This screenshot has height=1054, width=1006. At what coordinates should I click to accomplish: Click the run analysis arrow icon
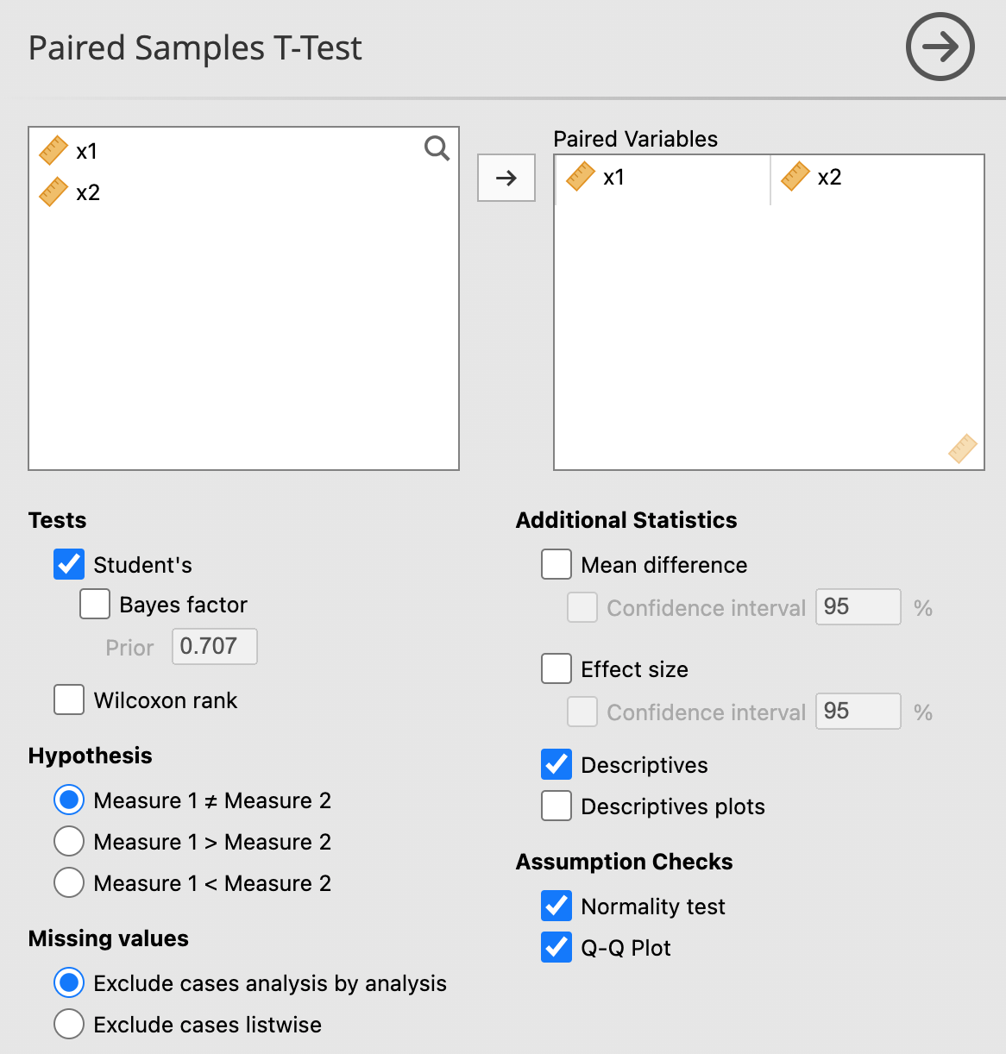coord(940,47)
